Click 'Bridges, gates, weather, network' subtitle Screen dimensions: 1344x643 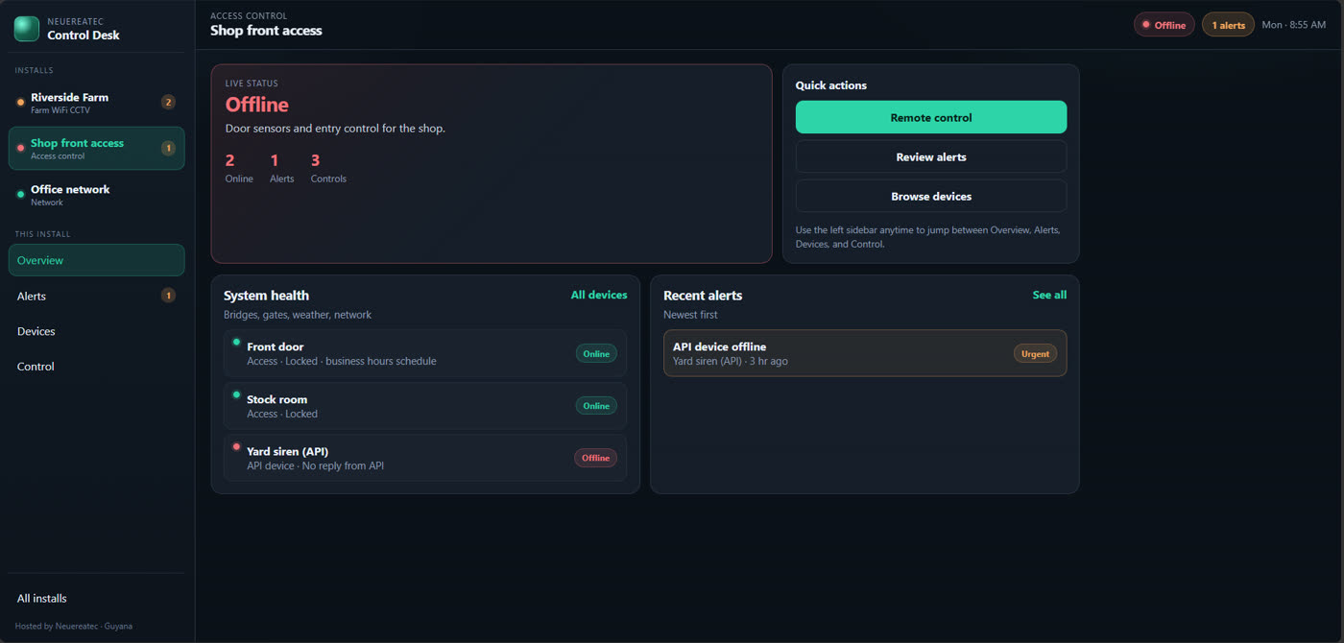(298, 315)
